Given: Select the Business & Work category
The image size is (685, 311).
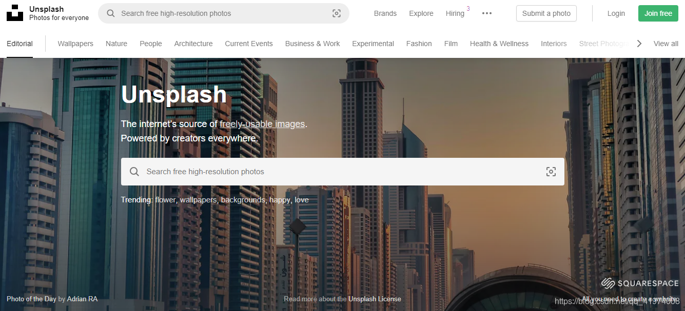Looking at the screenshot, I should pyautogui.click(x=312, y=44).
